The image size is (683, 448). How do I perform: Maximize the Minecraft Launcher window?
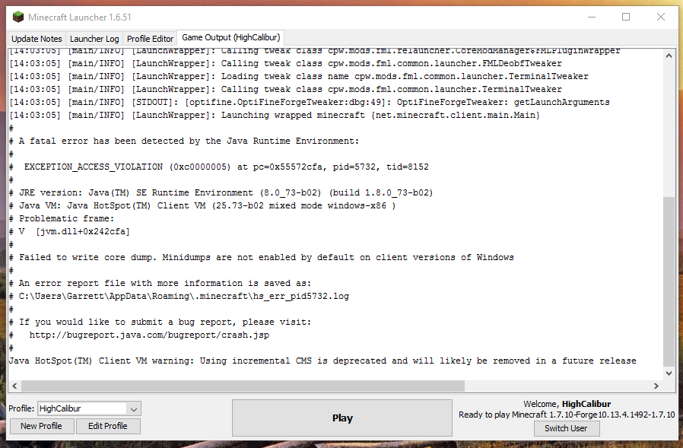(626, 17)
